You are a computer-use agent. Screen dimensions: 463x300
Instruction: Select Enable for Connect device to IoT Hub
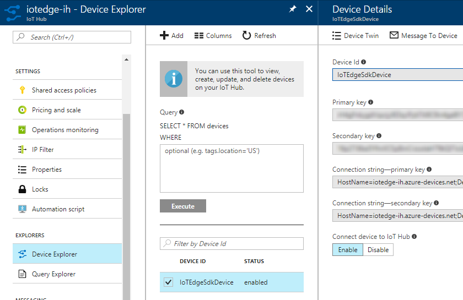[348, 250]
